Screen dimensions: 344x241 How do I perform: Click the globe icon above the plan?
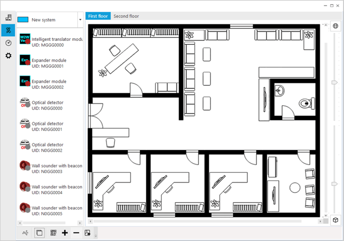(335, 26)
